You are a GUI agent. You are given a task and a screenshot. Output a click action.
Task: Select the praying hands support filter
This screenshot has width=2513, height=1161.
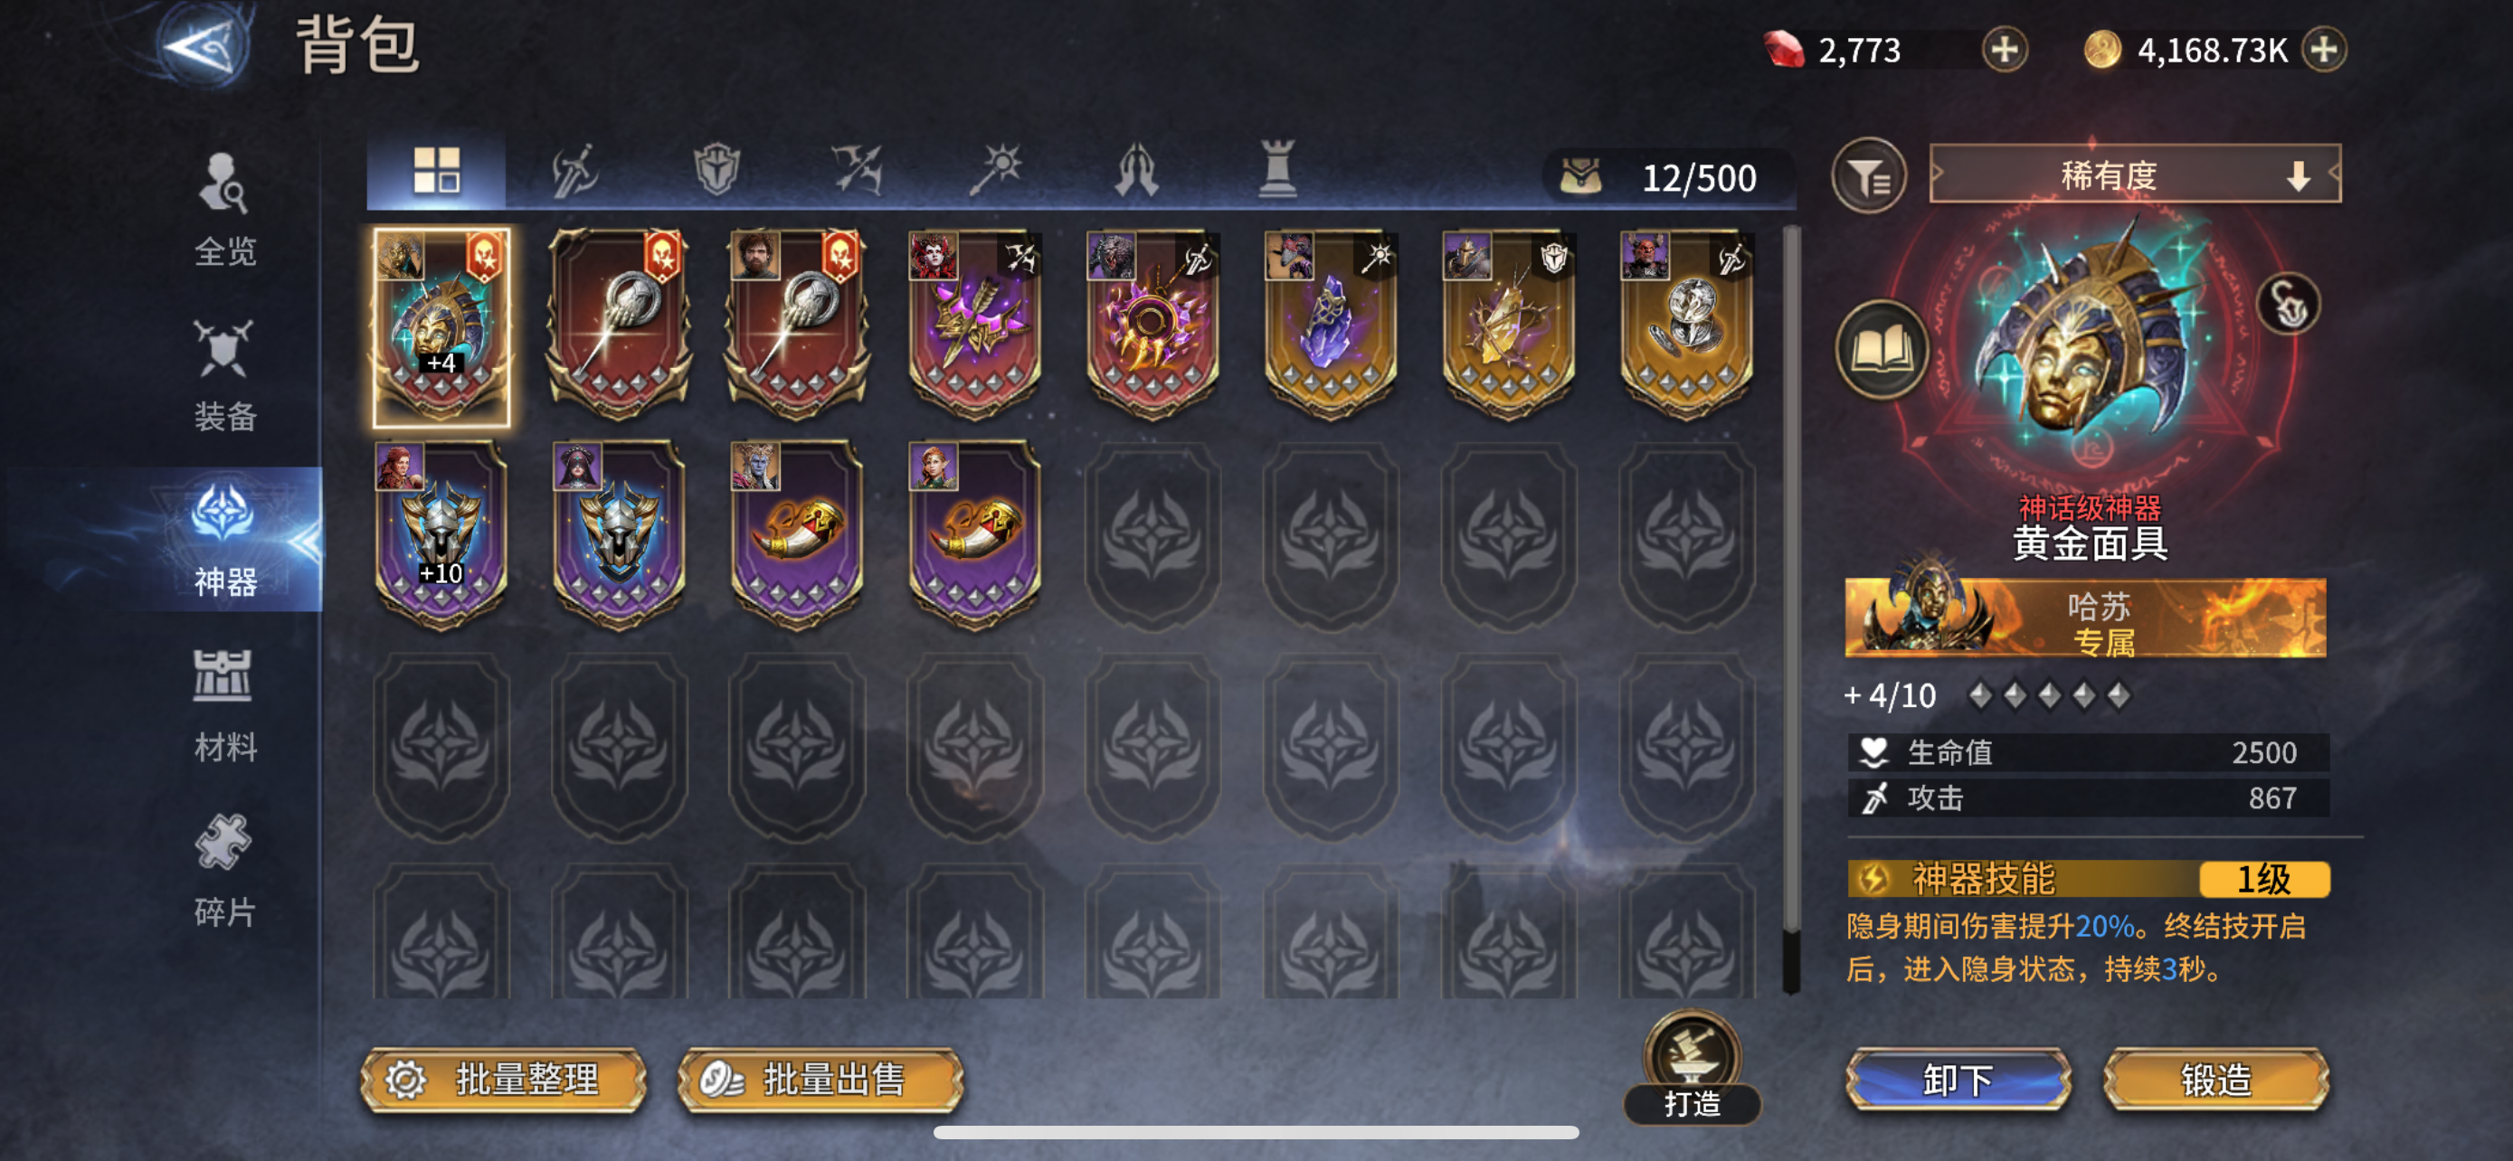tap(1135, 171)
